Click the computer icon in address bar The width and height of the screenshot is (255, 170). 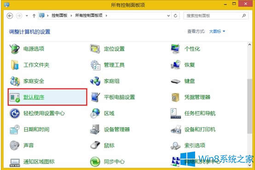click(42, 16)
